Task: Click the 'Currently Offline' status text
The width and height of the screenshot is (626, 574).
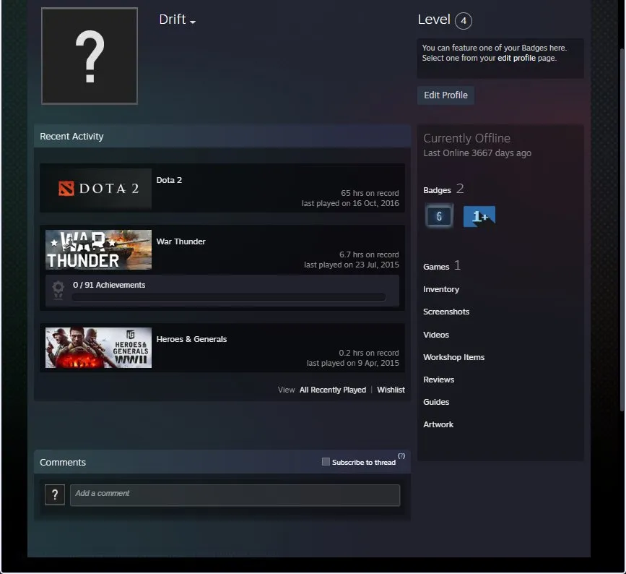Action: coord(466,138)
